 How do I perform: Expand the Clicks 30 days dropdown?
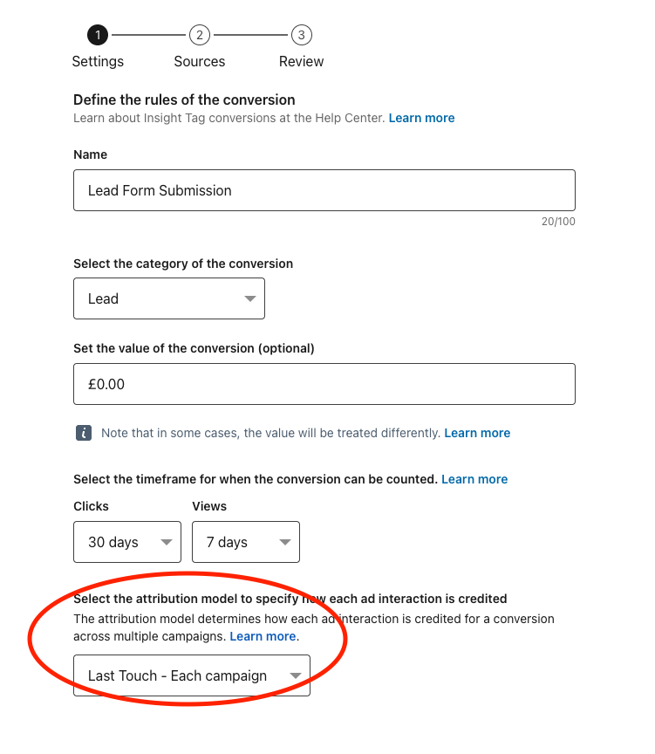tap(126, 542)
